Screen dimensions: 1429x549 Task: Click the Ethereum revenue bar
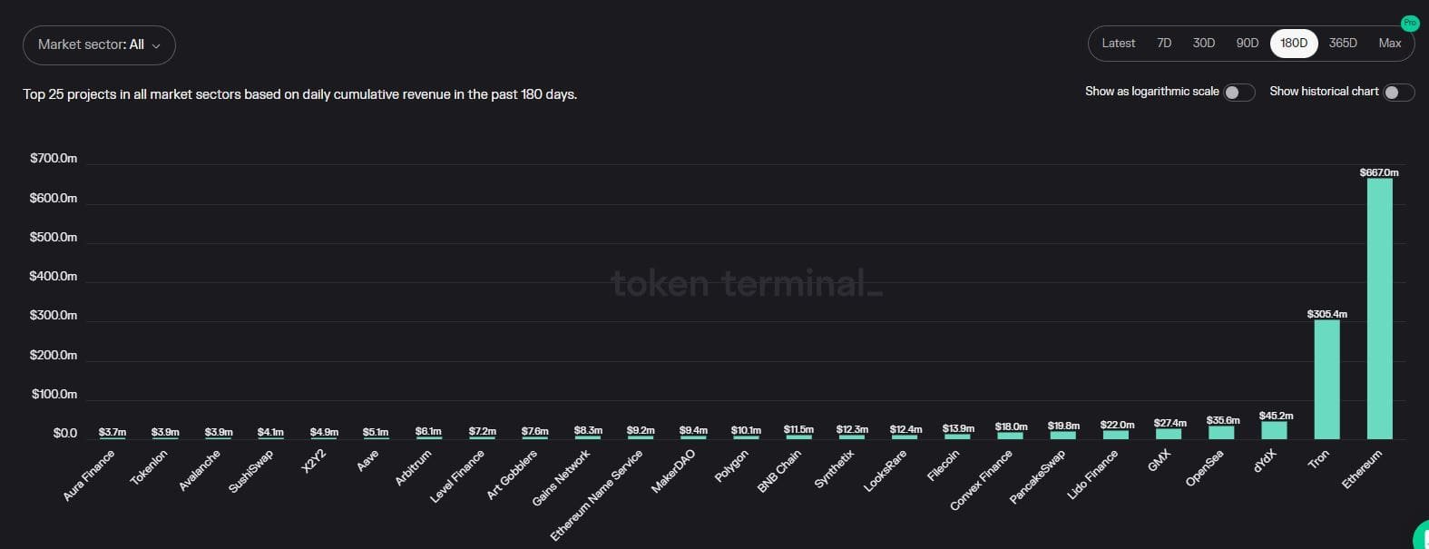[x=1380, y=309]
